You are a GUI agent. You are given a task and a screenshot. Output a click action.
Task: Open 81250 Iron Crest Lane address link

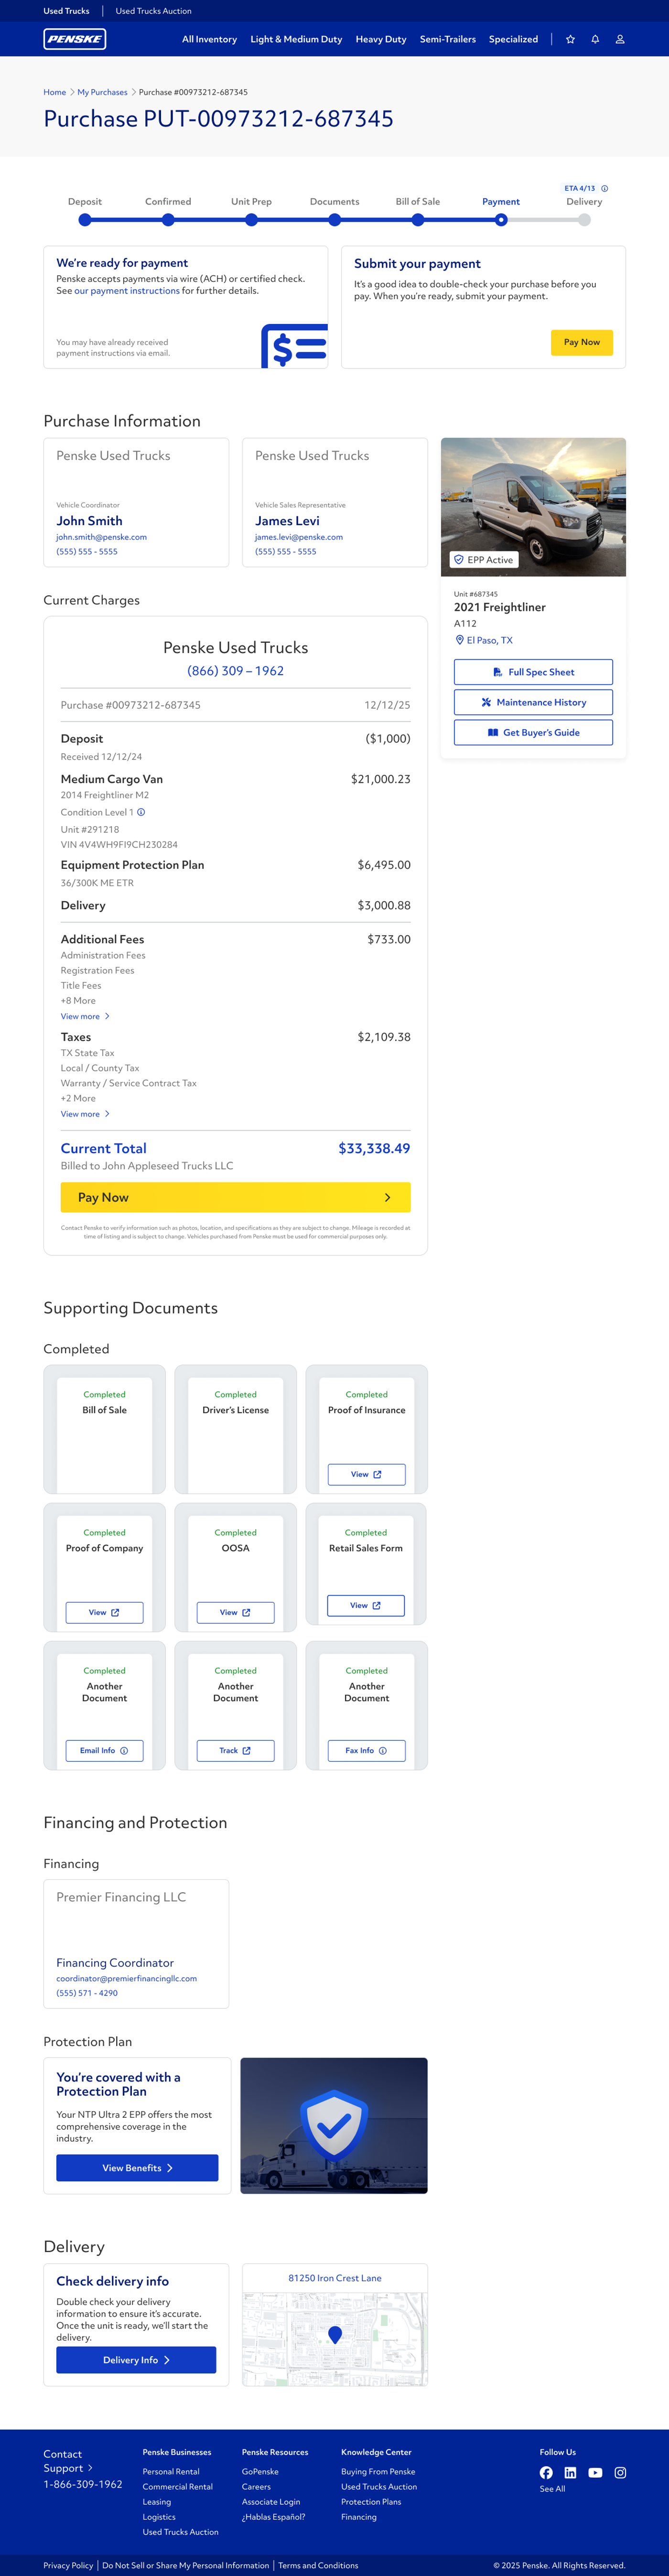(x=335, y=2278)
